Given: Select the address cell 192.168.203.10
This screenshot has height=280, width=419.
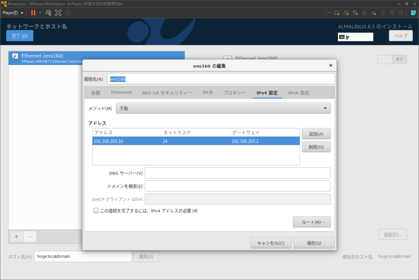Looking at the screenshot, I should point(127,141).
